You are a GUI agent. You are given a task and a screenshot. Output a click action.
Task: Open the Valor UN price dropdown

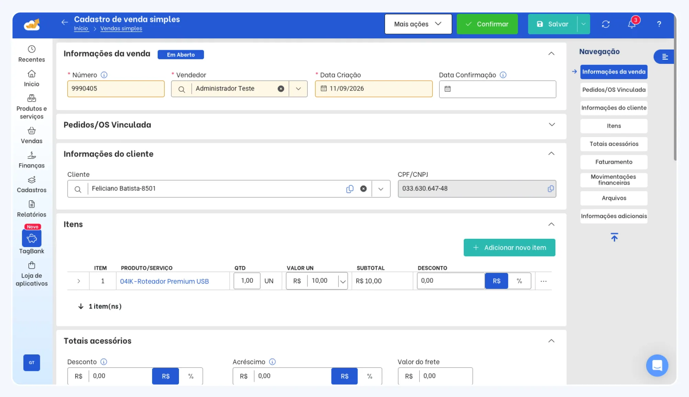(342, 281)
